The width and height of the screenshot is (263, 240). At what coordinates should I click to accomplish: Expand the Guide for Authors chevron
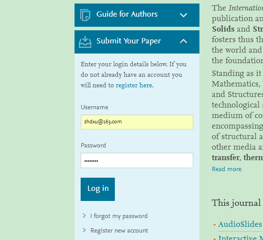tap(184, 15)
